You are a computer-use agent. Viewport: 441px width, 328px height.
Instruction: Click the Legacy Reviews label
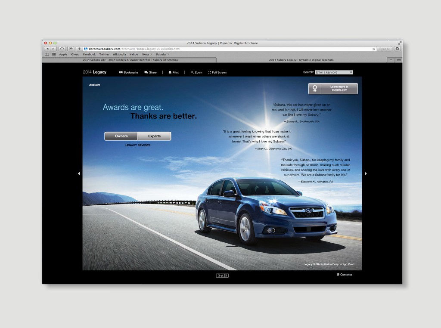coord(138,145)
